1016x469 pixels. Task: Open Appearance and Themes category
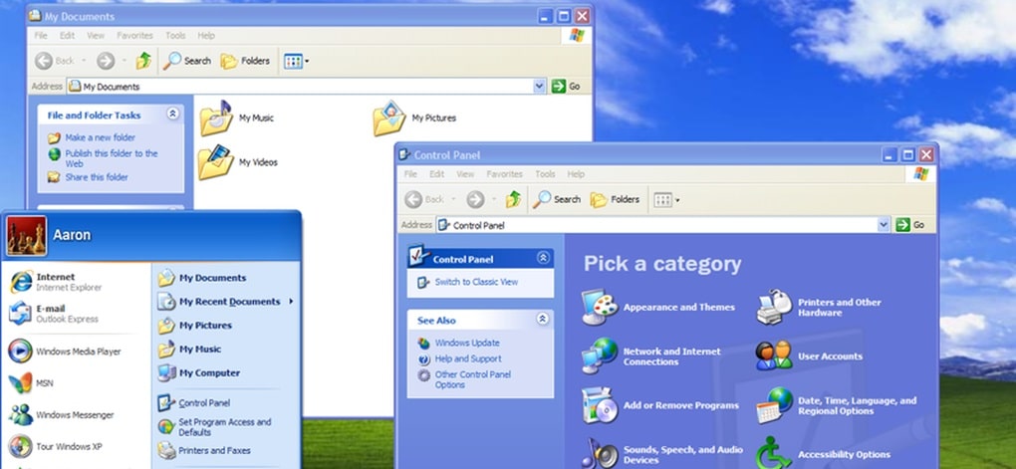[x=658, y=307]
